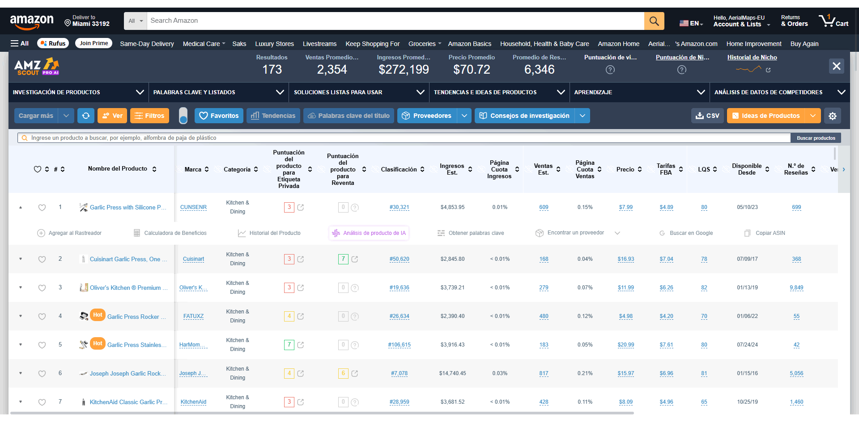
Task: Click the Puntuación de Nicho help icon
Action: [x=682, y=70]
